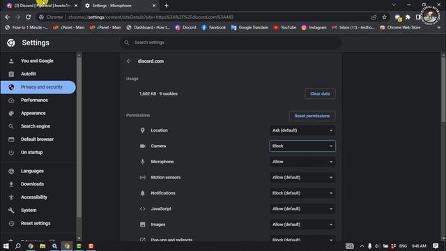Open the Microphone permission dropdown

302,162
